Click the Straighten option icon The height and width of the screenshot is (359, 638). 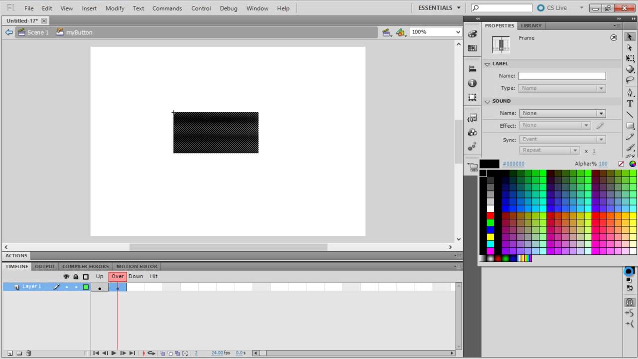tap(630, 324)
